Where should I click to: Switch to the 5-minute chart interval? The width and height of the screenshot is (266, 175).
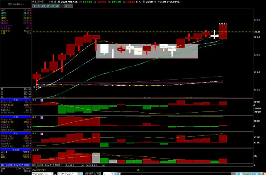[x=39, y=6]
